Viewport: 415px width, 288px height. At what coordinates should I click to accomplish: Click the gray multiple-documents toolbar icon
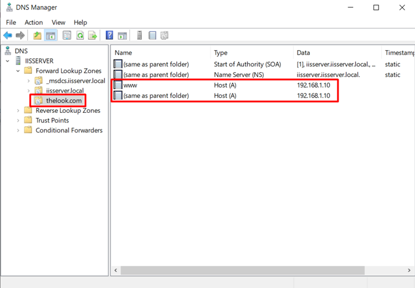(164, 35)
